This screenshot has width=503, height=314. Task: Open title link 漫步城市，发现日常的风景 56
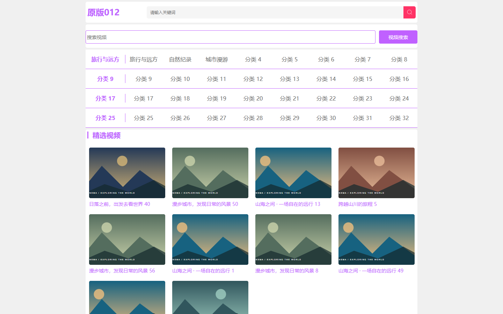(122, 271)
